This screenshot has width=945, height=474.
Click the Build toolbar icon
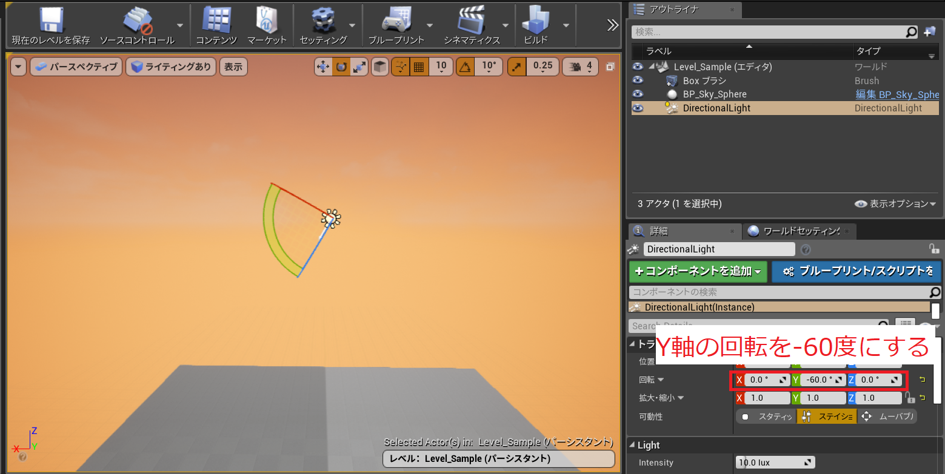pos(536,21)
